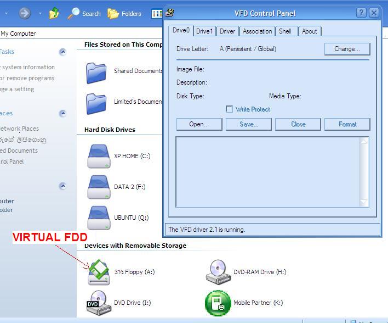Open Search in the Explorer toolbar
Viewport: 388px width, 323px height.
pyautogui.click(x=84, y=13)
